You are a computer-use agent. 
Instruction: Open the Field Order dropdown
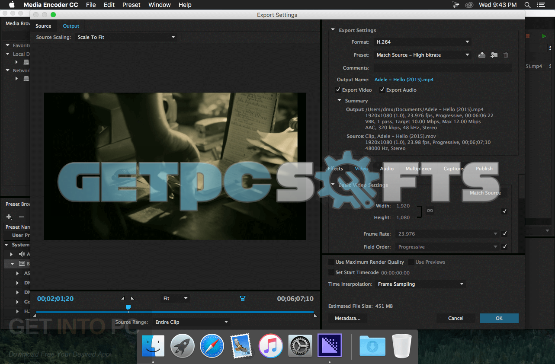click(448, 247)
